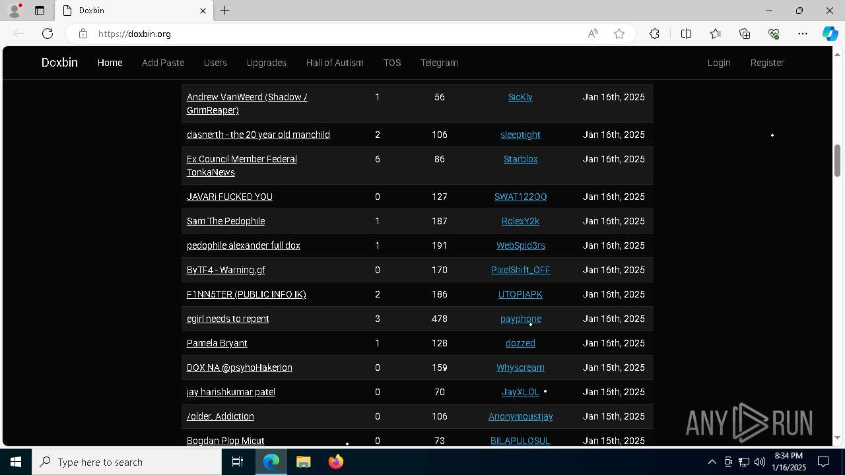Screen dimensions: 845x475
Task: Open the notification center icon
Action: 823,462
